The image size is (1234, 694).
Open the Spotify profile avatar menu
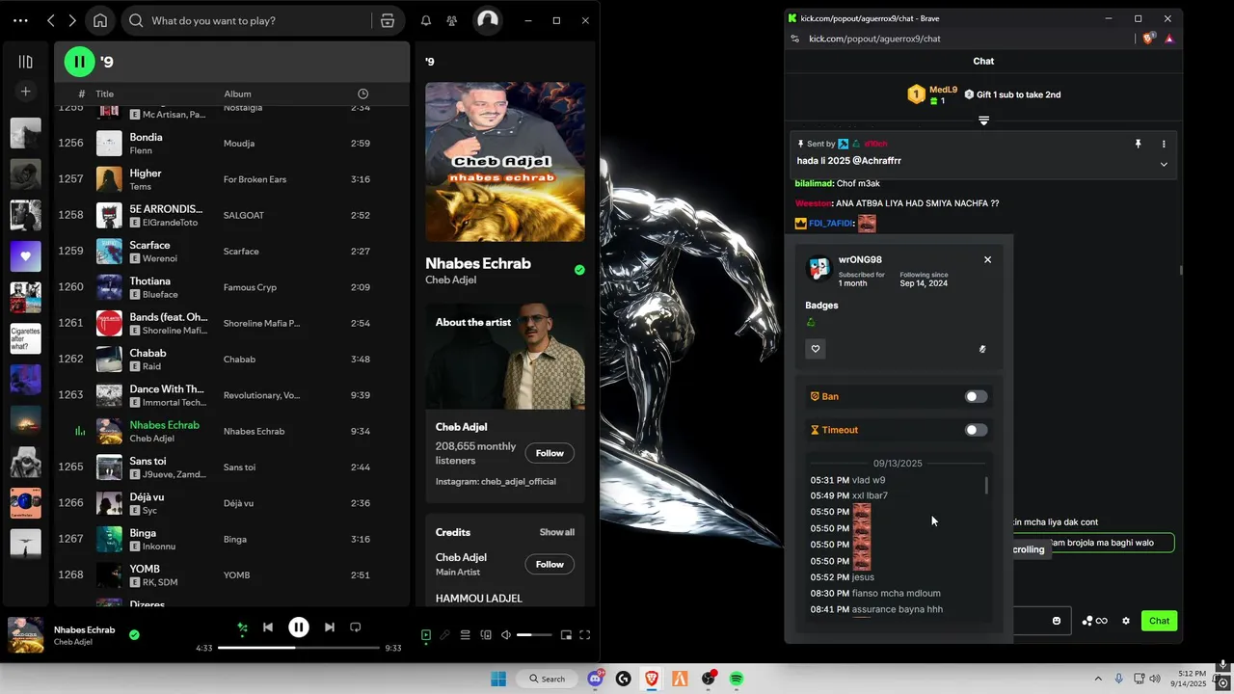[488, 20]
